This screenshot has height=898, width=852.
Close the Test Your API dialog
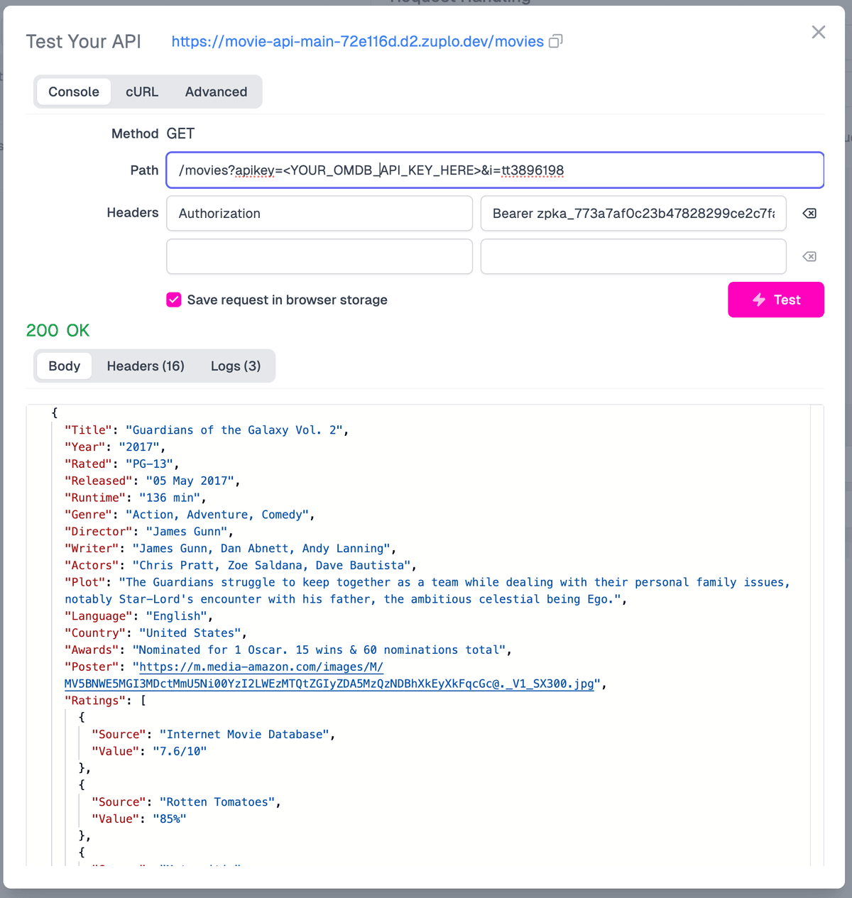tap(818, 32)
